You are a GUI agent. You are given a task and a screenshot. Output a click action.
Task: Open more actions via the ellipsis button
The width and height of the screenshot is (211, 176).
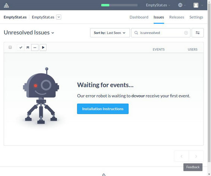(35, 47)
